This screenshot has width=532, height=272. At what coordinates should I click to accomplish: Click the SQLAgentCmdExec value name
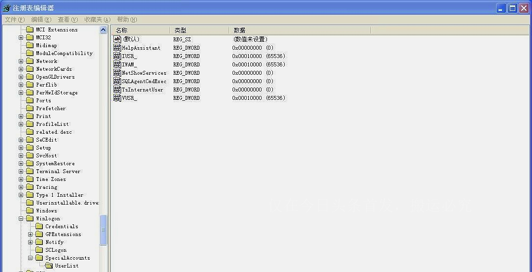(144, 81)
